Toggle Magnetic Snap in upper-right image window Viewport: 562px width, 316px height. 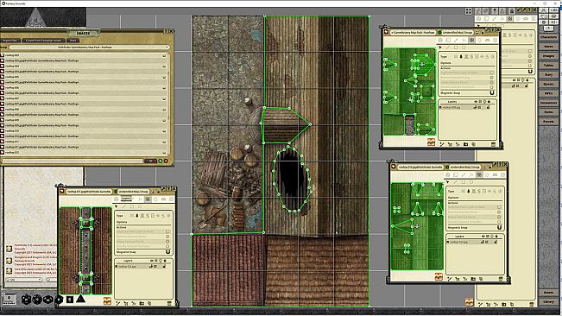point(492,92)
